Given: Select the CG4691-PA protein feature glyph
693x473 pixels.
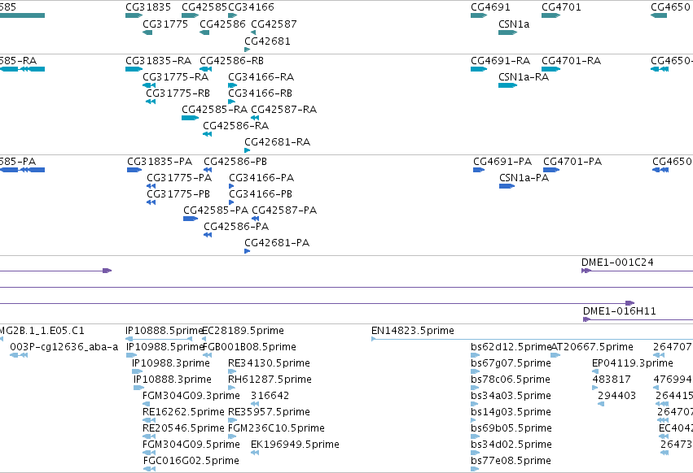Looking at the screenshot, I should click(479, 170).
